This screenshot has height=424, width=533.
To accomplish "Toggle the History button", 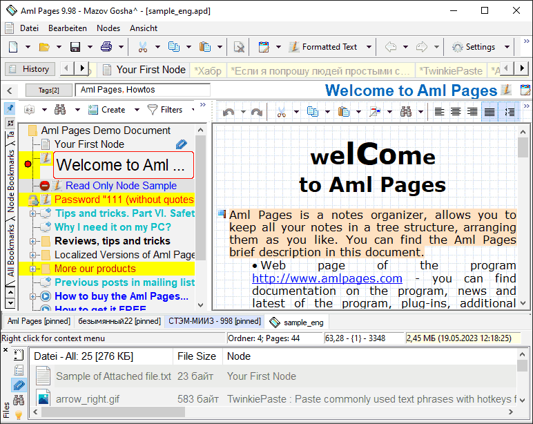I will [30, 69].
